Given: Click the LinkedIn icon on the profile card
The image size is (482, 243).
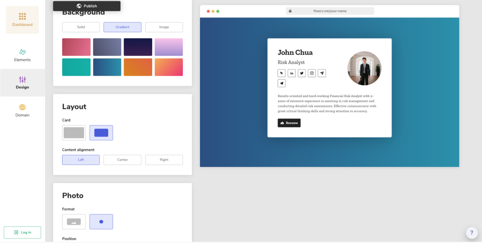Looking at the screenshot, I should click(x=292, y=73).
